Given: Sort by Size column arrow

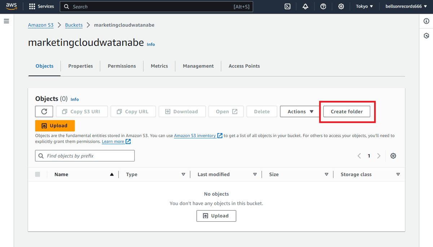Looking at the screenshot, I should point(326,174).
